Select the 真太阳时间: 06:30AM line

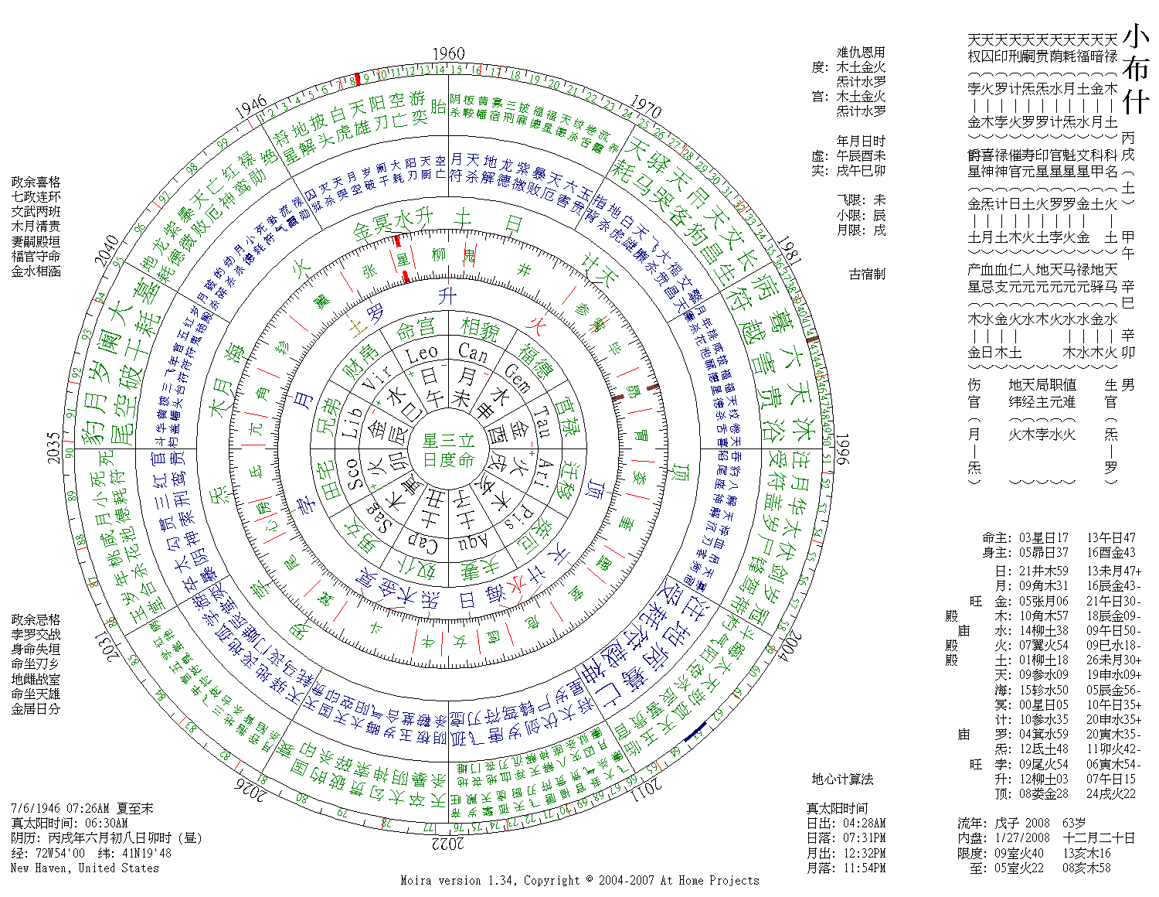click(70, 824)
